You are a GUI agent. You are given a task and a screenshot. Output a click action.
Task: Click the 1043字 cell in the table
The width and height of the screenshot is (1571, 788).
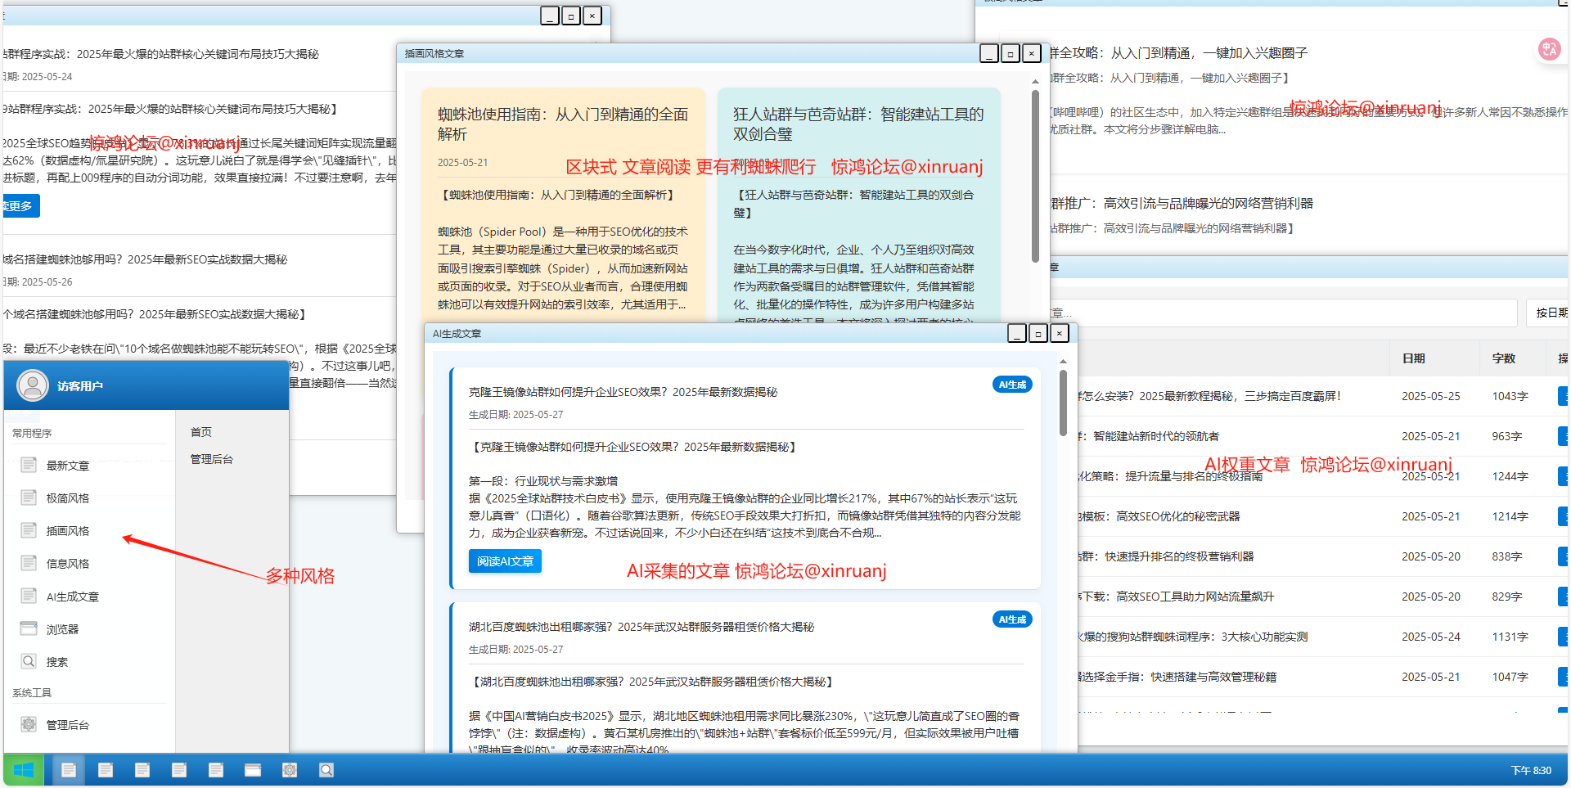1510,396
